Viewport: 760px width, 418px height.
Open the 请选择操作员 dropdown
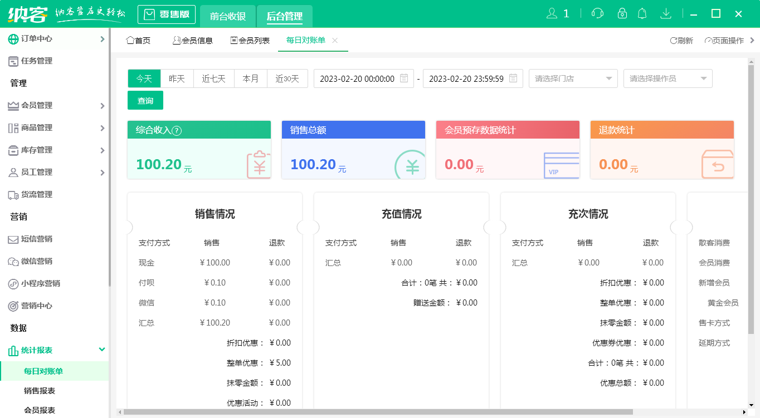point(668,78)
